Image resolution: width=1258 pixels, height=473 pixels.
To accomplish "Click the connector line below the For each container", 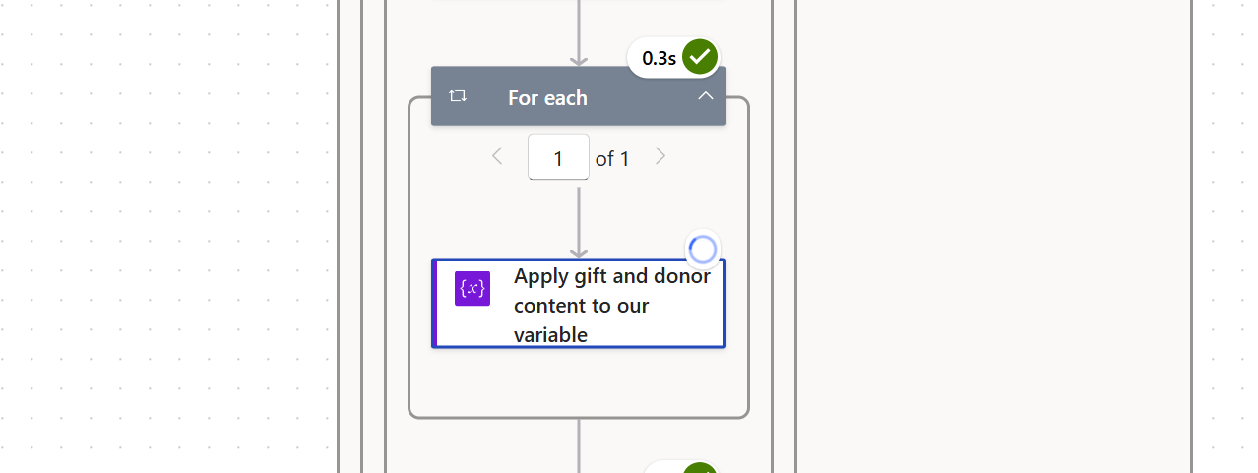I will [579, 444].
